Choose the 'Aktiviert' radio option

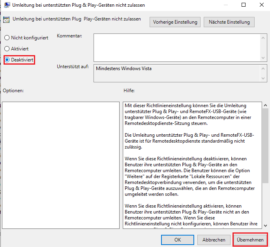point(7,49)
